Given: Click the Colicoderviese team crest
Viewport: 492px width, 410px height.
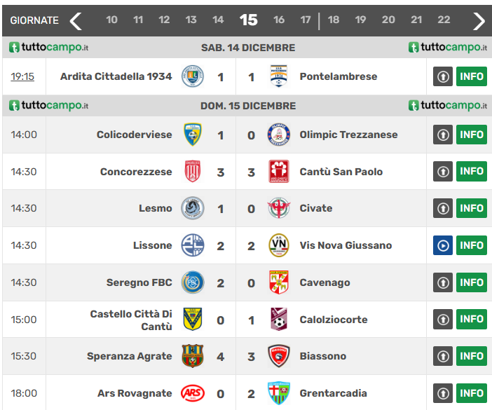Looking at the screenshot, I should click(x=193, y=135).
